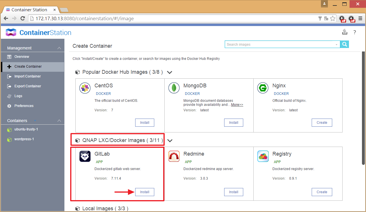Image resolution: width=366 pixels, height=212 pixels.
Task: Select the wordpress-1 container
Action: click(x=24, y=139)
